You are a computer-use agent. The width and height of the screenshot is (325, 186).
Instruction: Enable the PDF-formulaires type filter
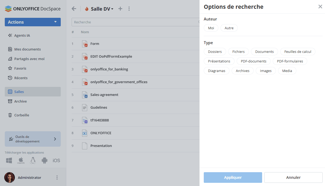click(290, 61)
